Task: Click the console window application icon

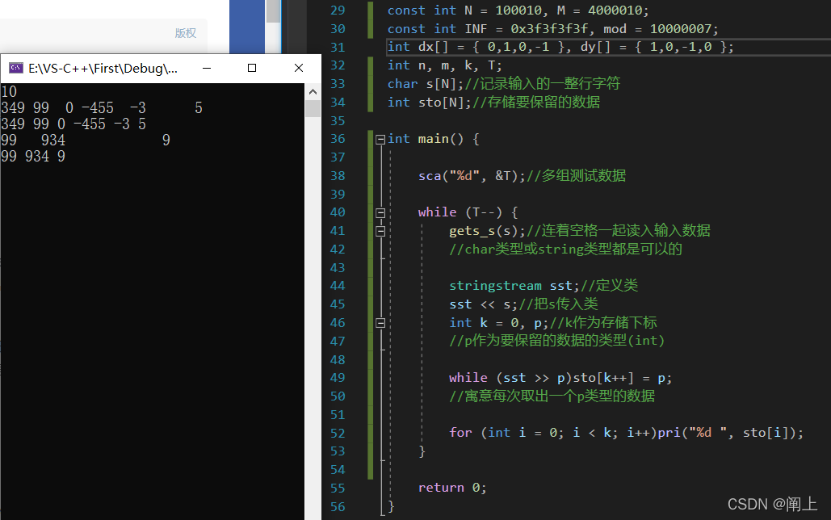Action: (16, 68)
